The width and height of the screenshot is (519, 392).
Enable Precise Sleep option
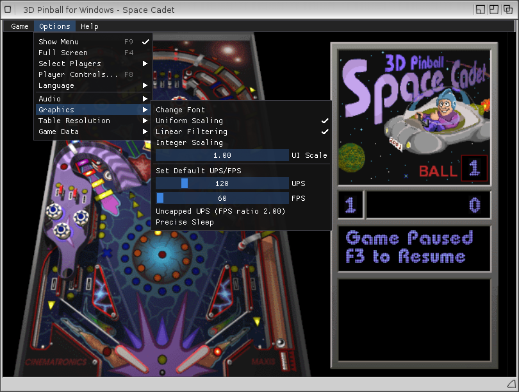coord(185,222)
